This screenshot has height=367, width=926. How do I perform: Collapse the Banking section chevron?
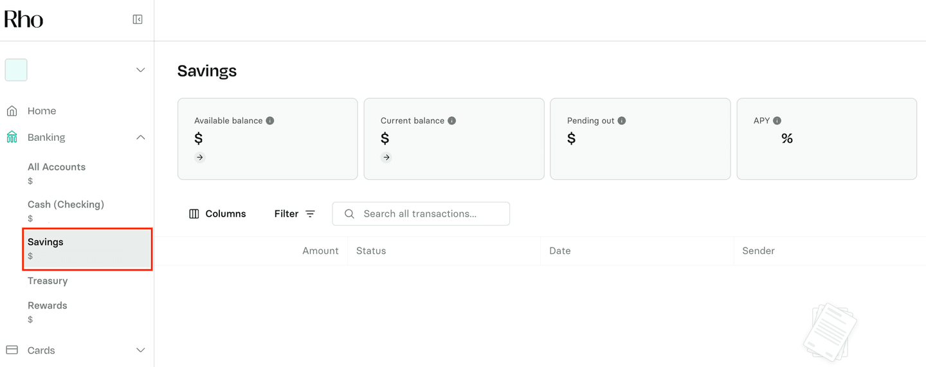140,138
